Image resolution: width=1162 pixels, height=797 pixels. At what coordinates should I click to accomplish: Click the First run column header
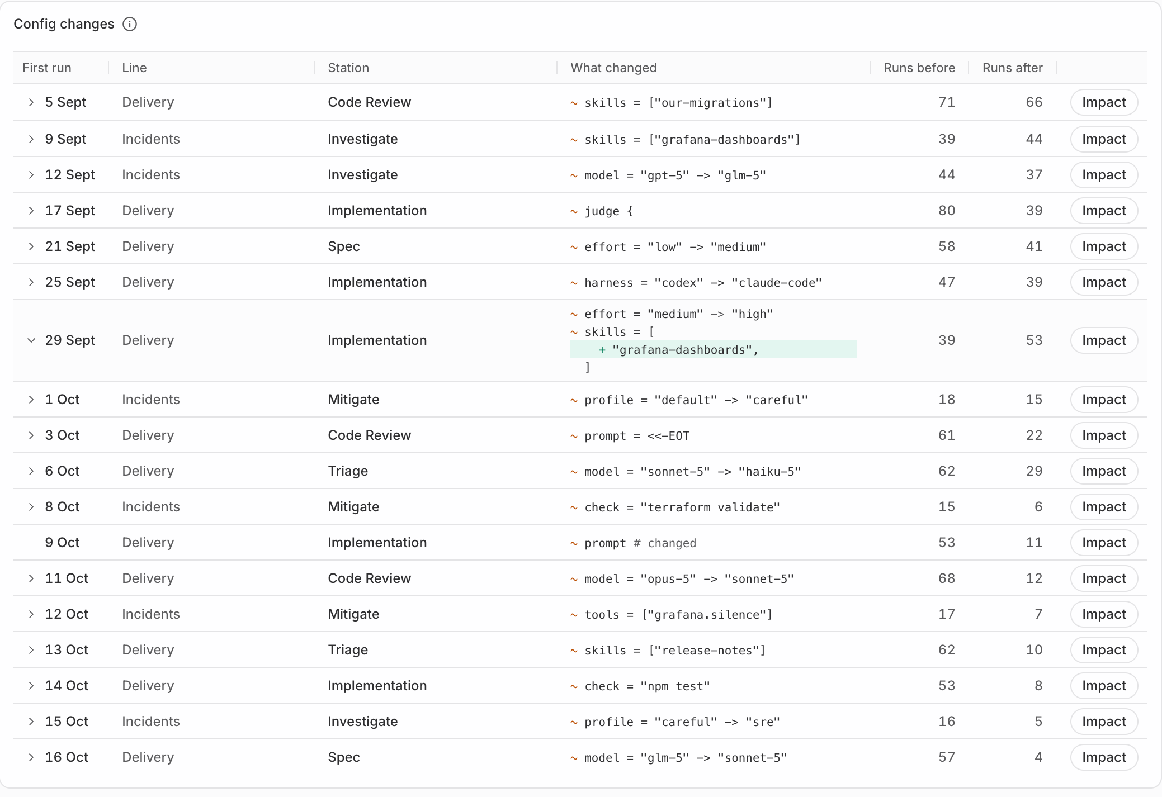click(x=47, y=68)
